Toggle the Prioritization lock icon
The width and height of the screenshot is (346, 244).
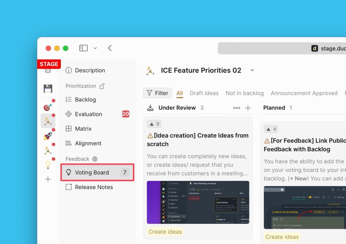[102, 86]
